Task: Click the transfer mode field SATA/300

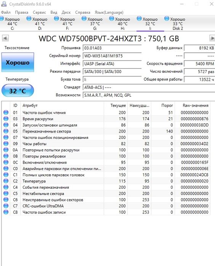Action: click(112, 72)
